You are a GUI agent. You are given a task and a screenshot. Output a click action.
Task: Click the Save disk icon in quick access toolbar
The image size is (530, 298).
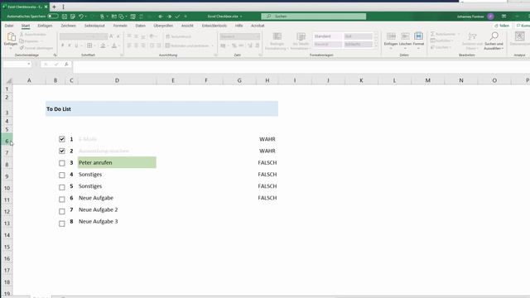pos(65,17)
